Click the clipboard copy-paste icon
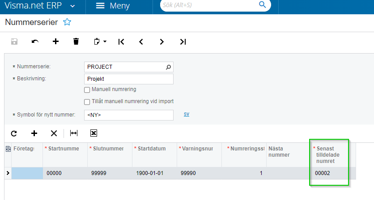The width and height of the screenshot is (374, 200). pyautogui.click(x=97, y=42)
